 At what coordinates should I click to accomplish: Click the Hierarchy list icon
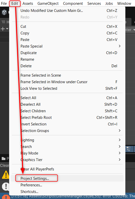coord(4,22)
